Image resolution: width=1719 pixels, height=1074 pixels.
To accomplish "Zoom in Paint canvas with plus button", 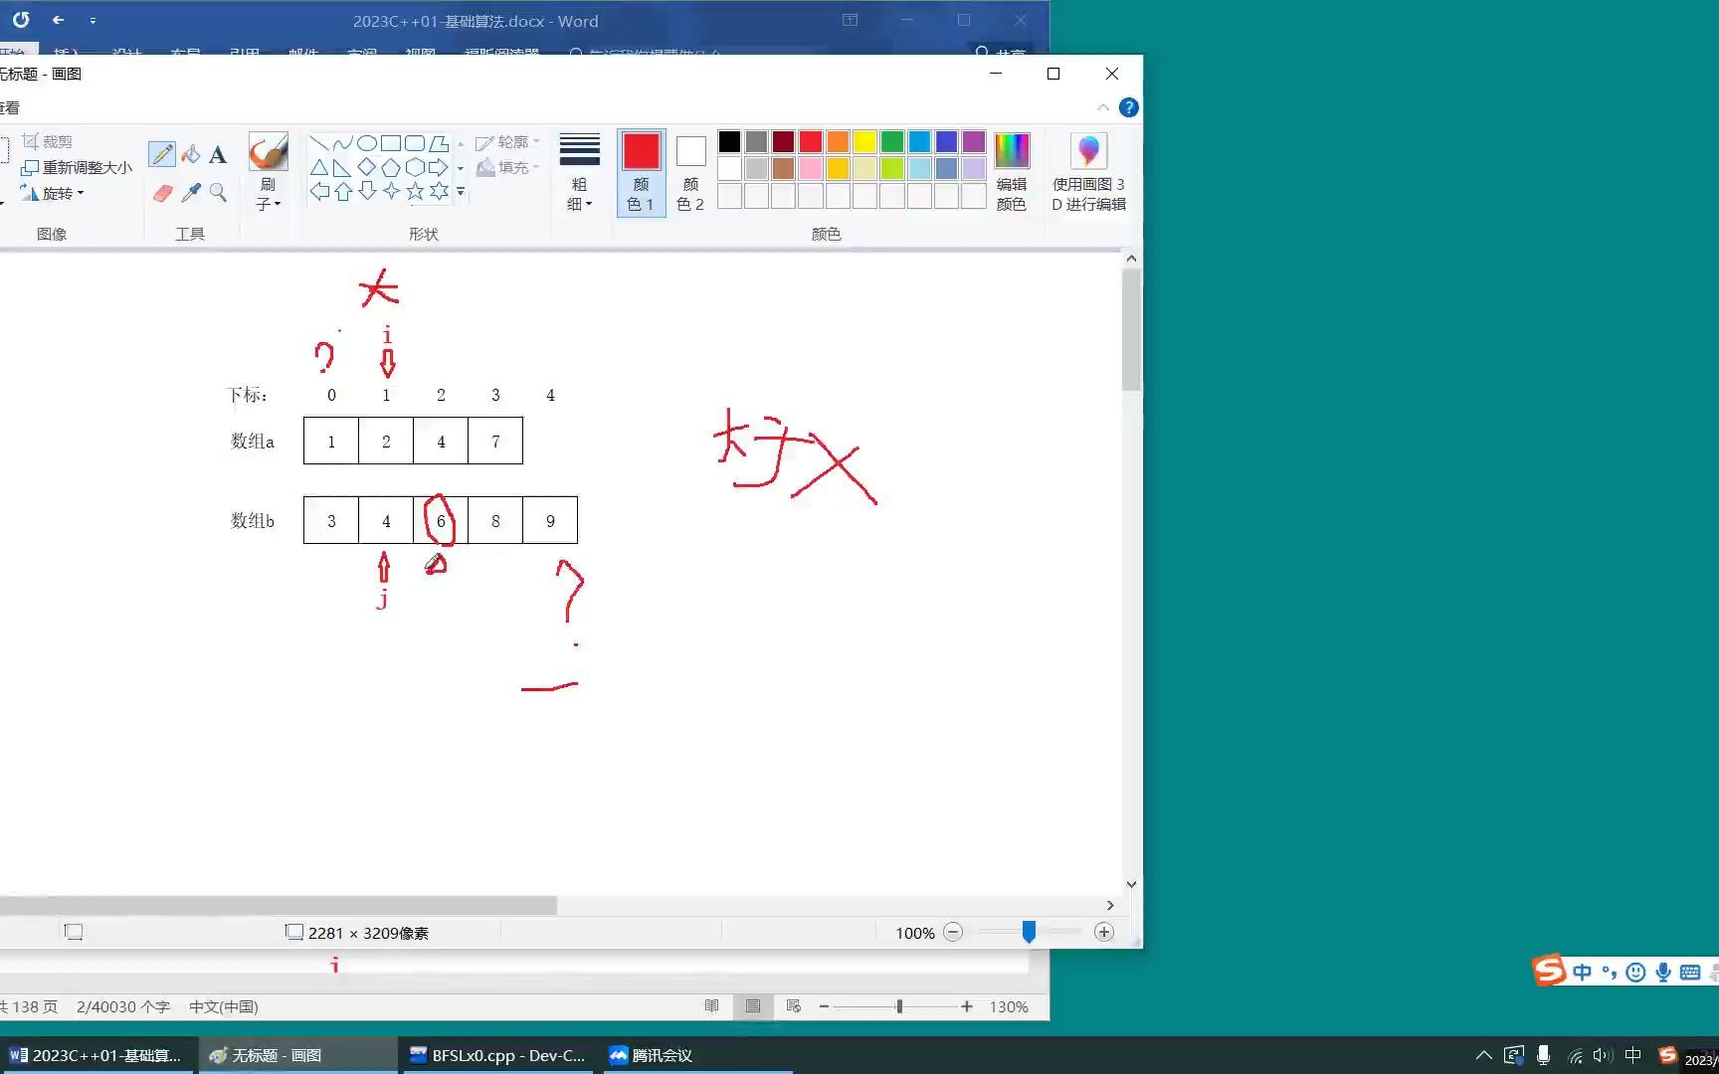I will click(x=1104, y=932).
